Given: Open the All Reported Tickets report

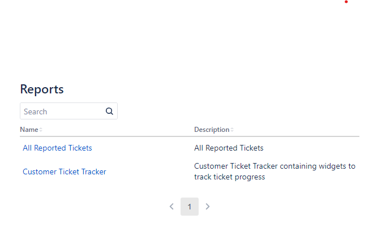Looking at the screenshot, I should coord(57,148).
